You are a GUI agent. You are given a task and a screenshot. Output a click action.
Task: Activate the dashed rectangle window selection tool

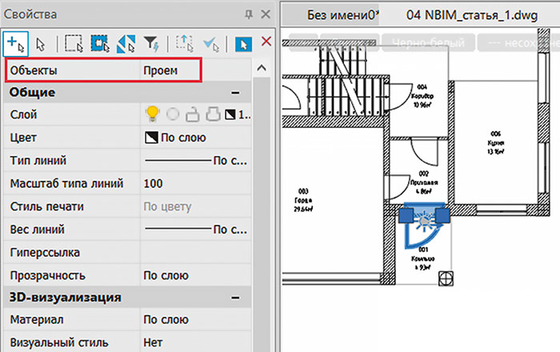74,41
